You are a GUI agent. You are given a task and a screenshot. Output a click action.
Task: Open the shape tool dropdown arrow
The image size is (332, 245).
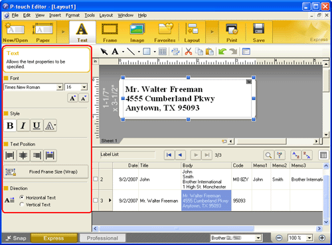(155, 52)
